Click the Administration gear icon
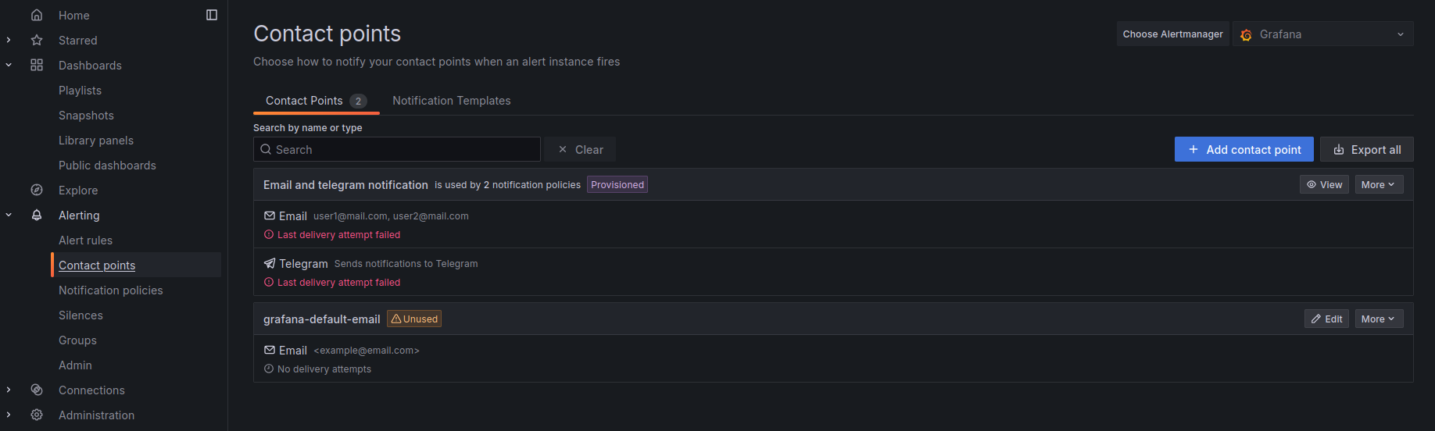The width and height of the screenshot is (1435, 431). pyautogui.click(x=37, y=415)
